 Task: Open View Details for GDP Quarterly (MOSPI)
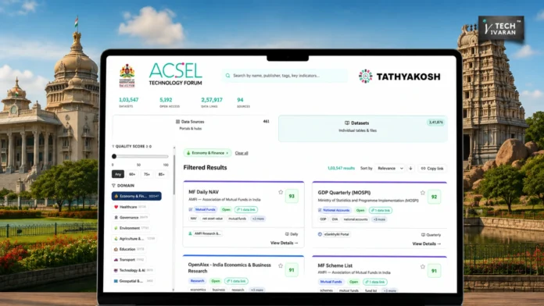(x=427, y=244)
